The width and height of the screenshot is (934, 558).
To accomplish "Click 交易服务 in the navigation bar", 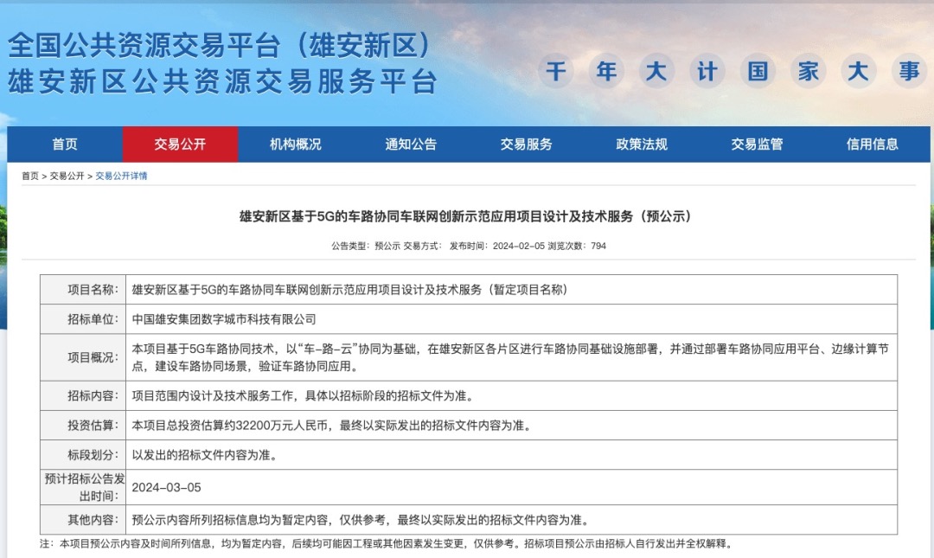I will 526,144.
